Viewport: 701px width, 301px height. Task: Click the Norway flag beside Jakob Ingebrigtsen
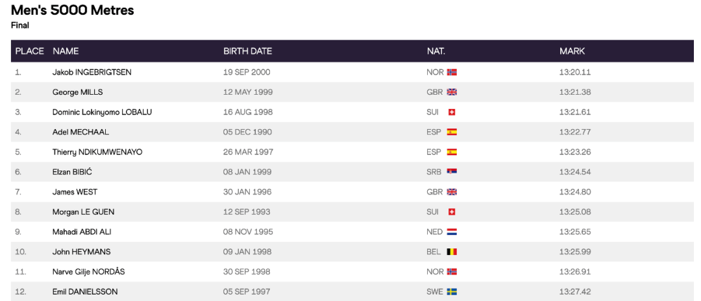tap(452, 72)
